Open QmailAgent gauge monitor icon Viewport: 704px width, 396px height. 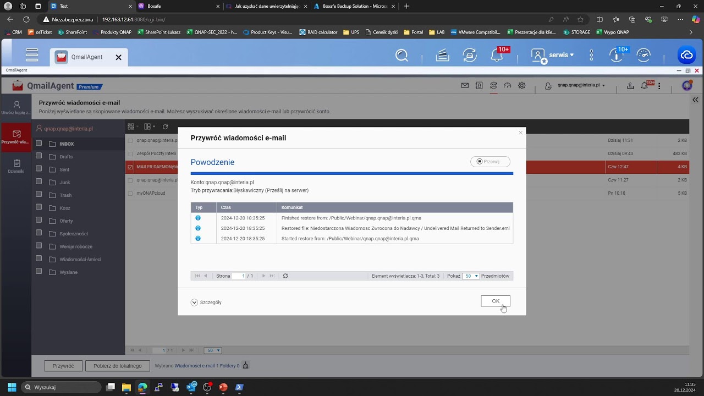coord(508,86)
